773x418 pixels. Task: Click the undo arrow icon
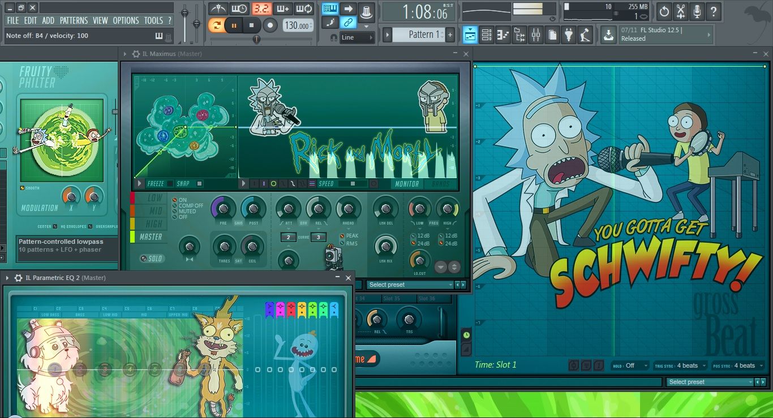tap(664, 11)
